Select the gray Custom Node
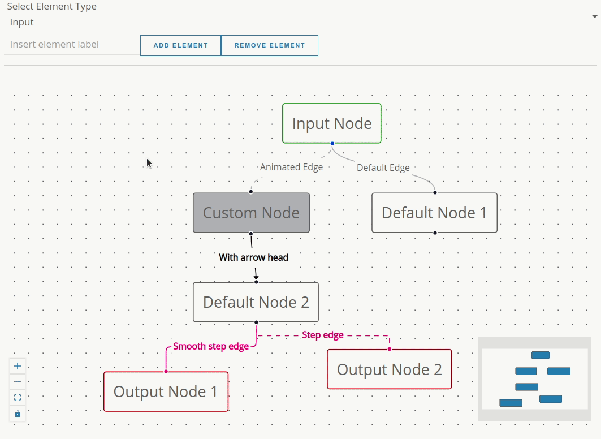This screenshot has width=601, height=439. pyautogui.click(x=251, y=213)
